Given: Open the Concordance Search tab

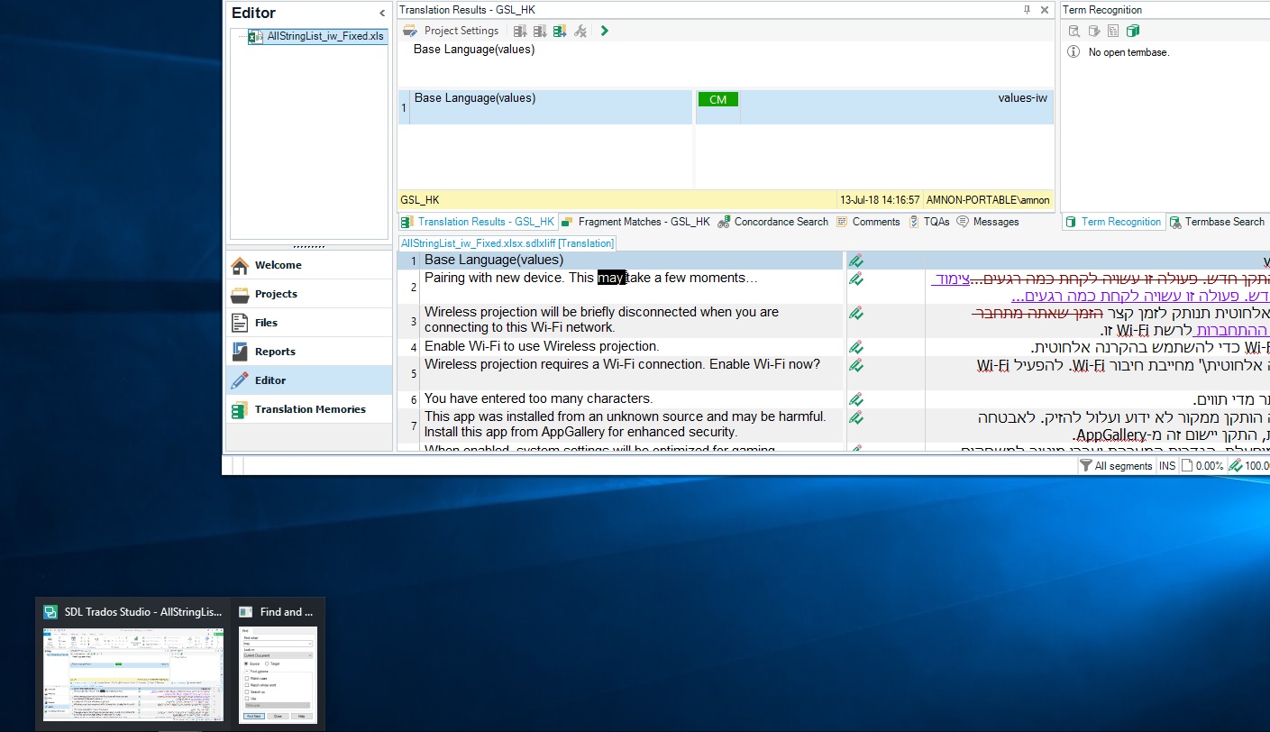Looking at the screenshot, I should click(773, 222).
